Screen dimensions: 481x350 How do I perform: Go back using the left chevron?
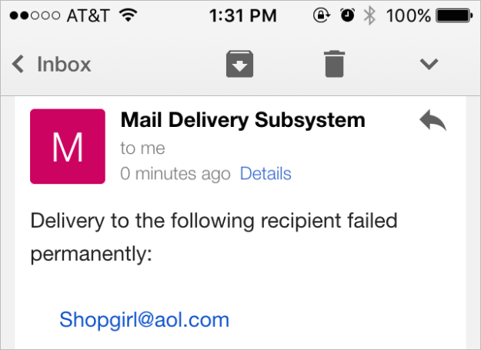coord(18,64)
